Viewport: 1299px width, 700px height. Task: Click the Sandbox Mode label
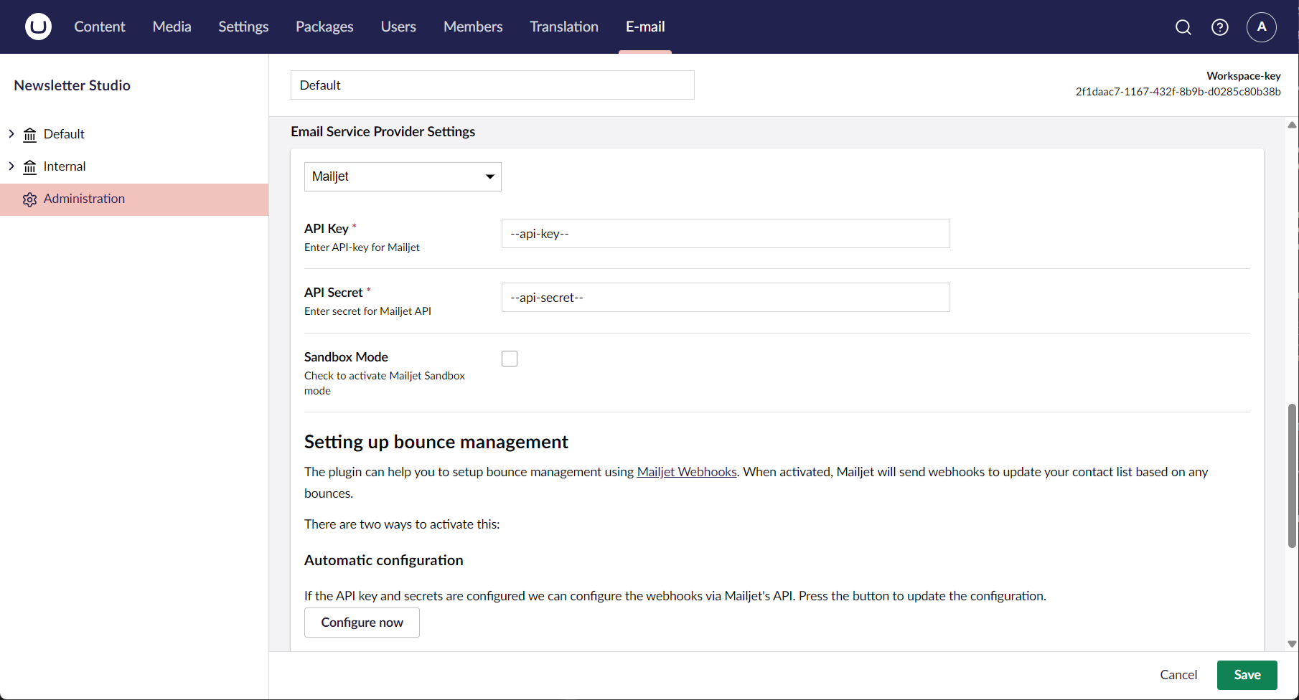346,357
